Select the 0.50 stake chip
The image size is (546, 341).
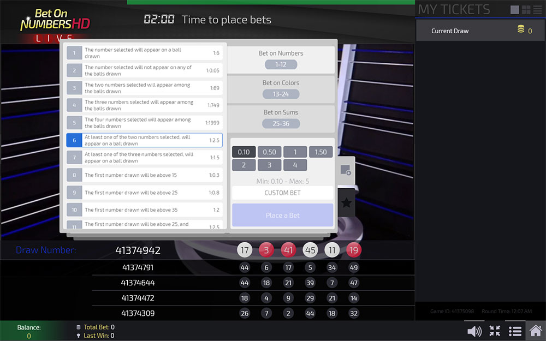[269, 152]
